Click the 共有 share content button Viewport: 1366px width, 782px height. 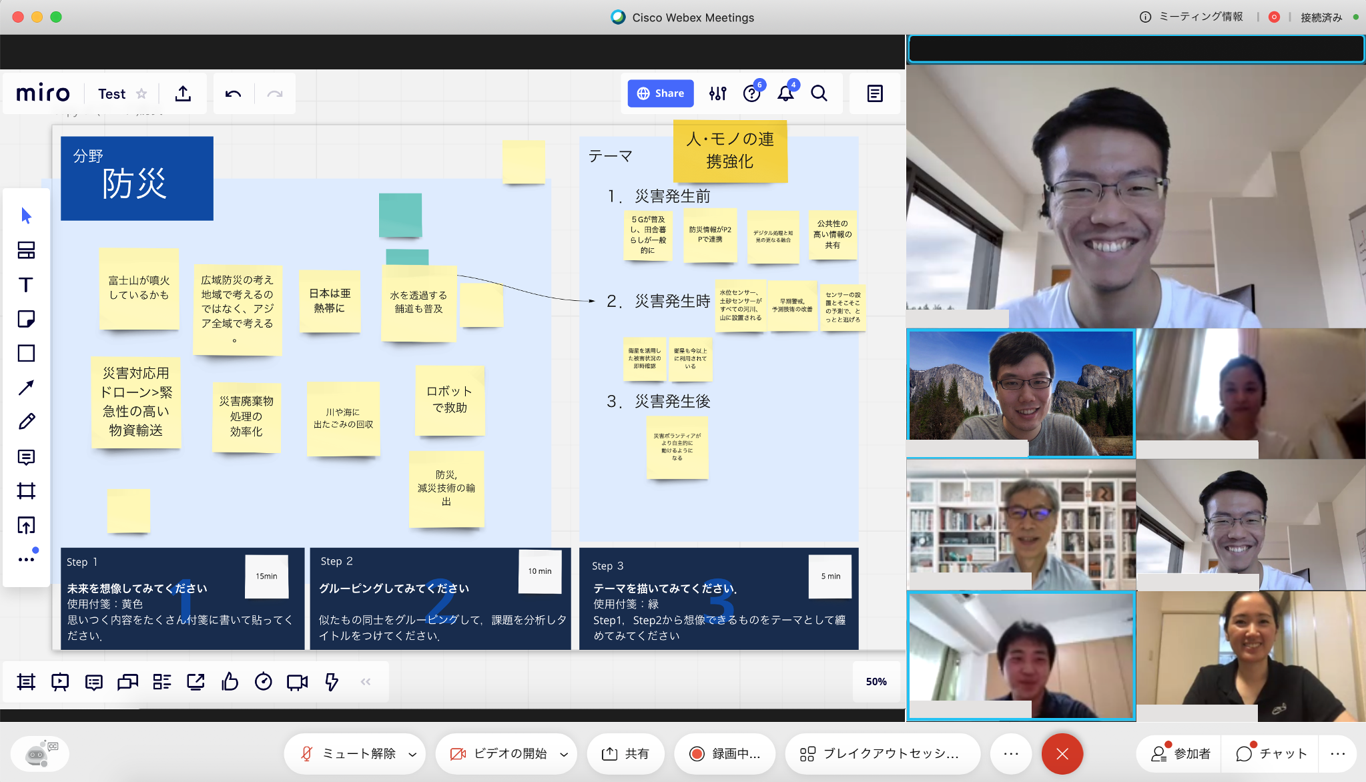625,753
